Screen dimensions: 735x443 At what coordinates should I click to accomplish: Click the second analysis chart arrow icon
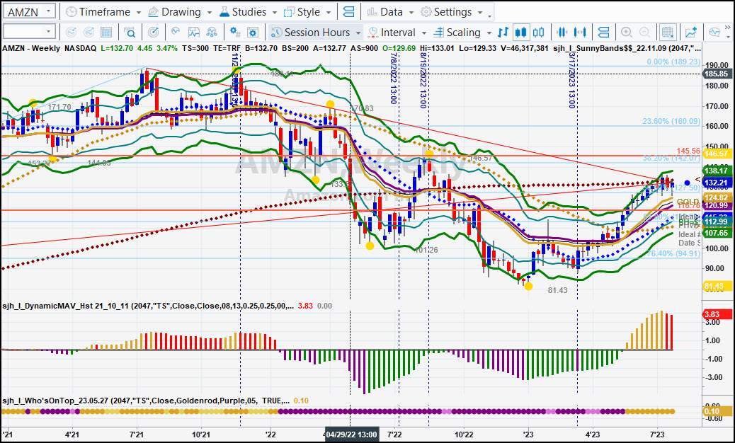pyautogui.click(x=89, y=32)
